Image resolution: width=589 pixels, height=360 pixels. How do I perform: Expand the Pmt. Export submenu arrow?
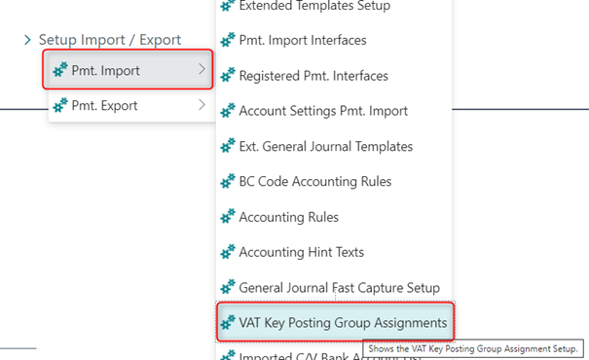[x=202, y=105]
